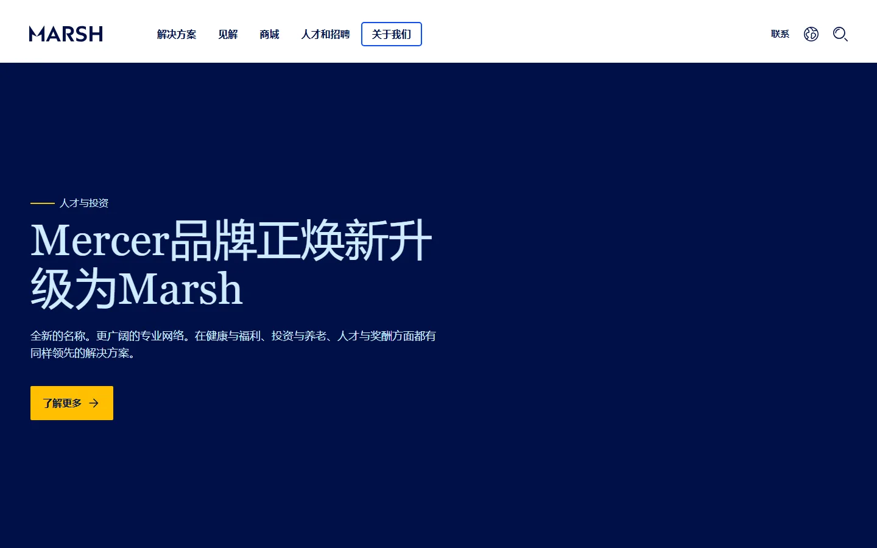Open the globe region selector icon
The width and height of the screenshot is (877, 548).
coord(811,34)
